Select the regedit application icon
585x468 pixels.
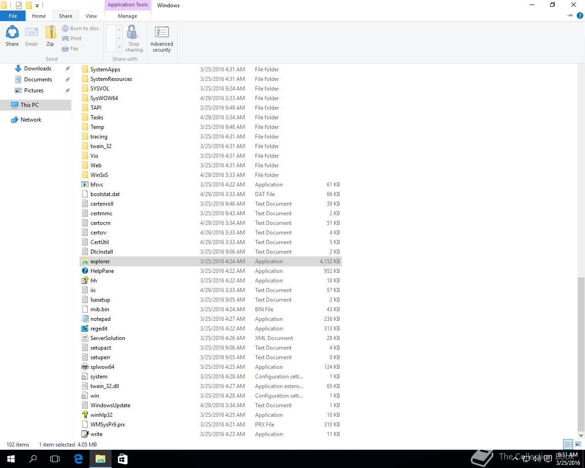click(85, 329)
